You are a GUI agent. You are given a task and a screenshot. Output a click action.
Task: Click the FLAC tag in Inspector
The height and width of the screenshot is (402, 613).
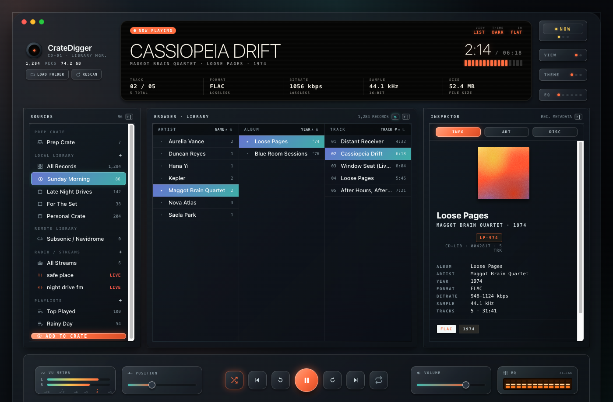pos(446,329)
